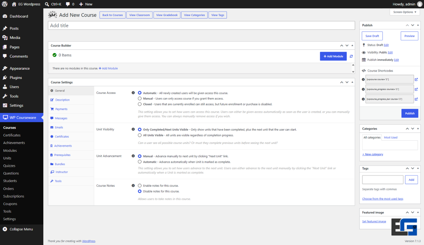Move the Publish panel down arrow
The height and width of the screenshot is (245, 424).
point(413,25)
